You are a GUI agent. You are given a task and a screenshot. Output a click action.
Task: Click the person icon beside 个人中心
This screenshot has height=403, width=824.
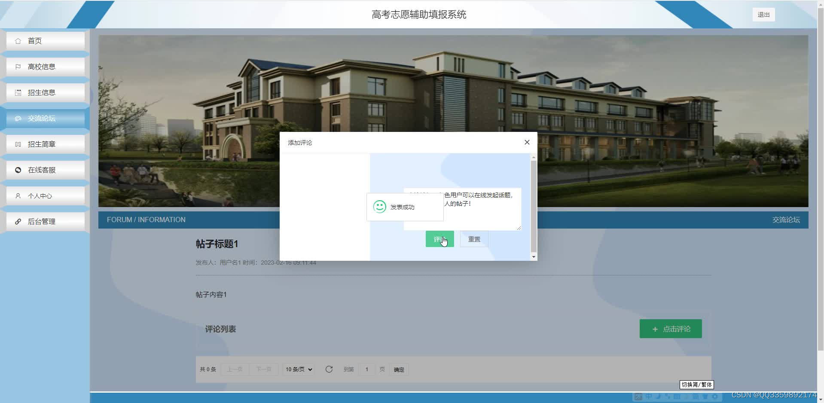(x=18, y=196)
